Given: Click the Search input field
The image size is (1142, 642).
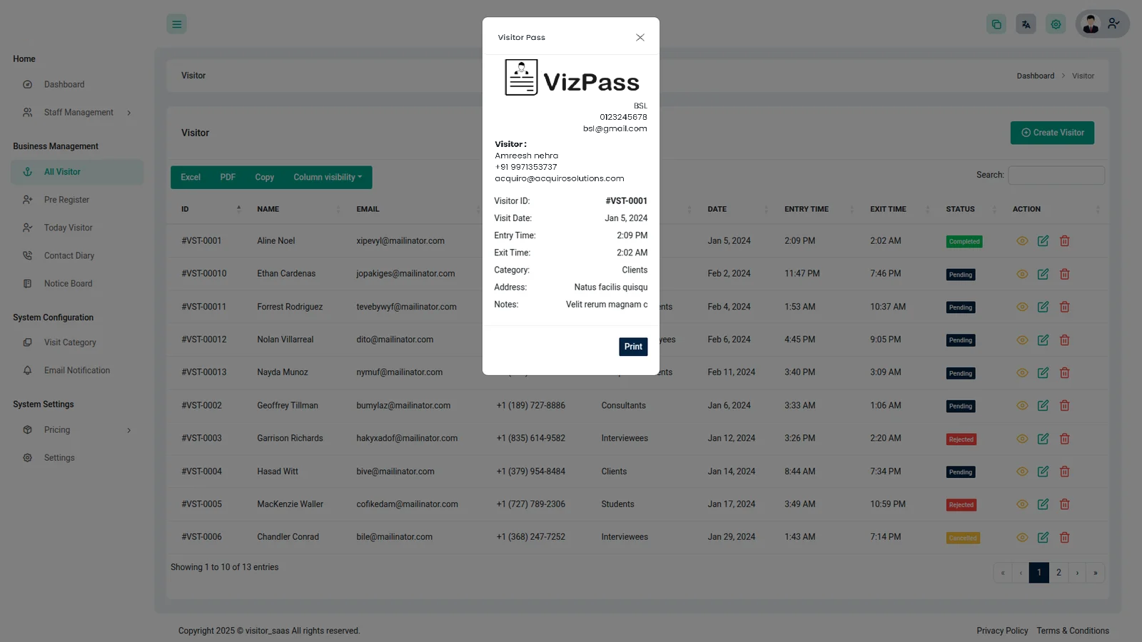Looking at the screenshot, I should point(1056,175).
